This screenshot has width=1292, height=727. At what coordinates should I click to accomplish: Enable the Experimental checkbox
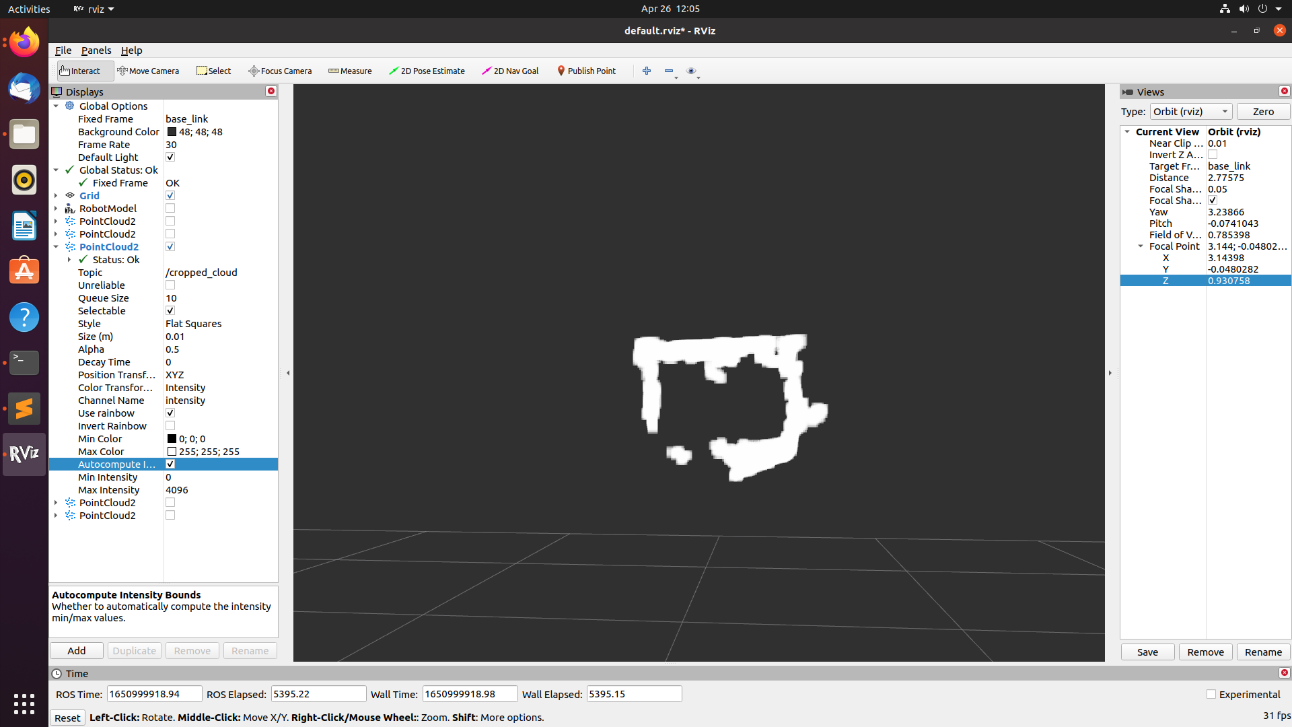pyautogui.click(x=1211, y=694)
